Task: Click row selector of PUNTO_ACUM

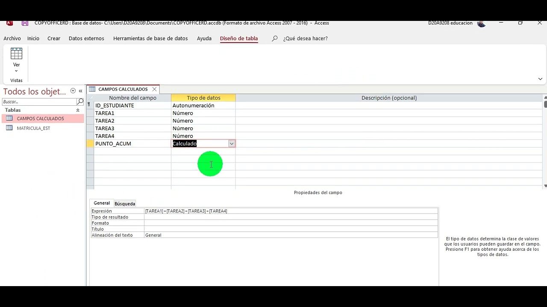Action: coord(90,144)
